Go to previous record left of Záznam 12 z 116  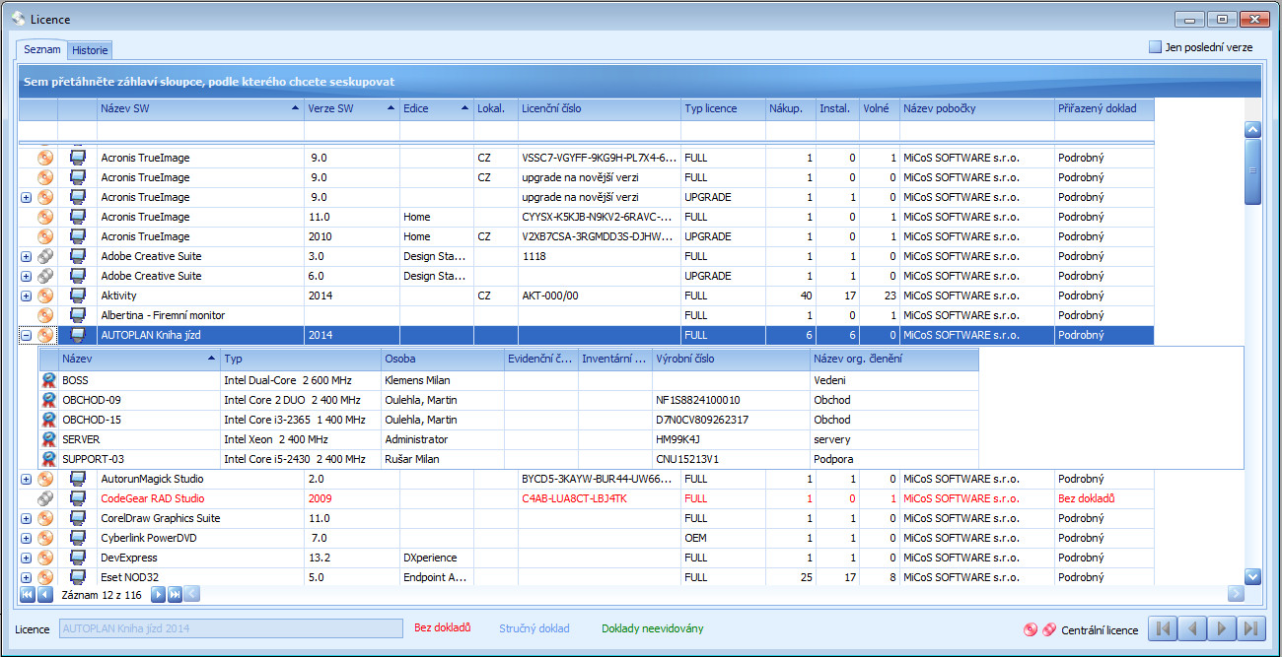(x=44, y=594)
